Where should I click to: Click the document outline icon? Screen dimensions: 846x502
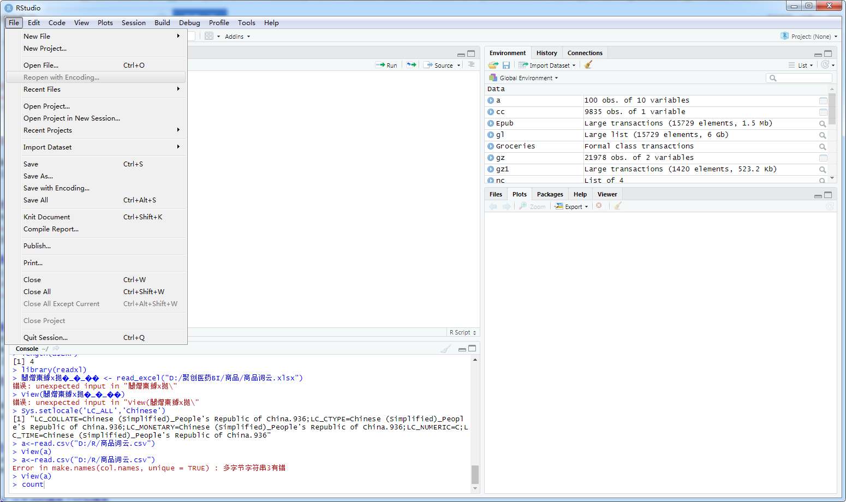pyautogui.click(x=471, y=65)
